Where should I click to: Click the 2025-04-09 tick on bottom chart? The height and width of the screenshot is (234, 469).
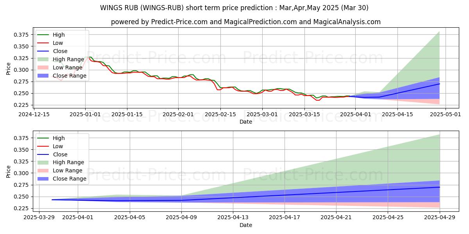tap(181, 218)
